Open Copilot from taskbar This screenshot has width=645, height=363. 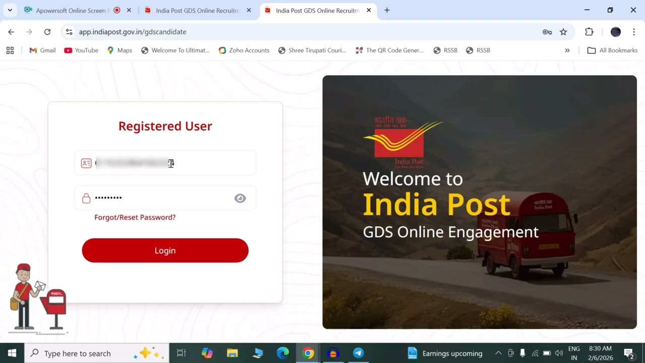pyautogui.click(x=207, y=353)
